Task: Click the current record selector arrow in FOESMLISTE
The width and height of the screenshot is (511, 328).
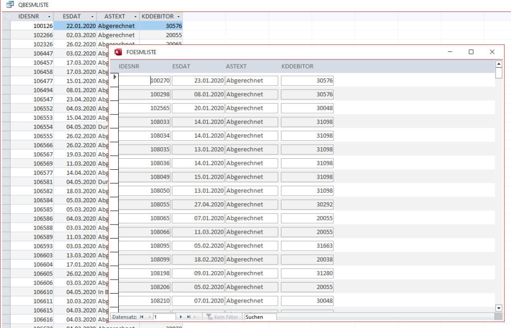Action: 114,77
